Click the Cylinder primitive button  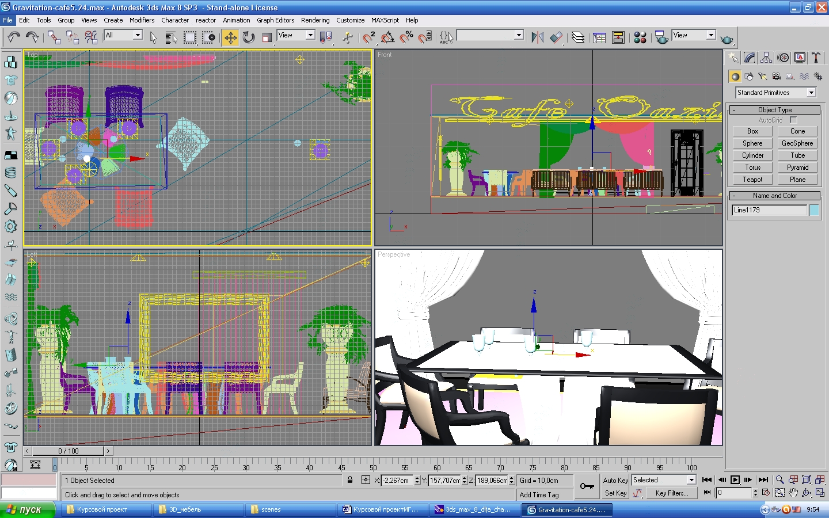coord(752,155)
